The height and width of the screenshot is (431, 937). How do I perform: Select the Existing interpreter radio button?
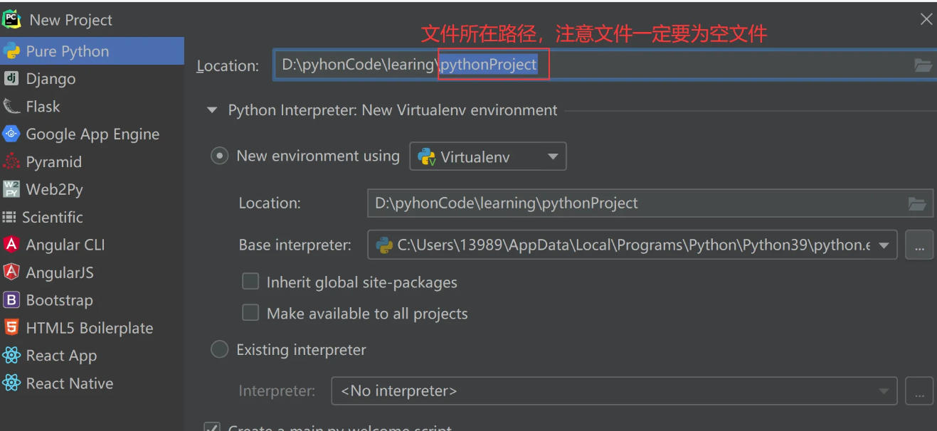click(x=219, y=349)
